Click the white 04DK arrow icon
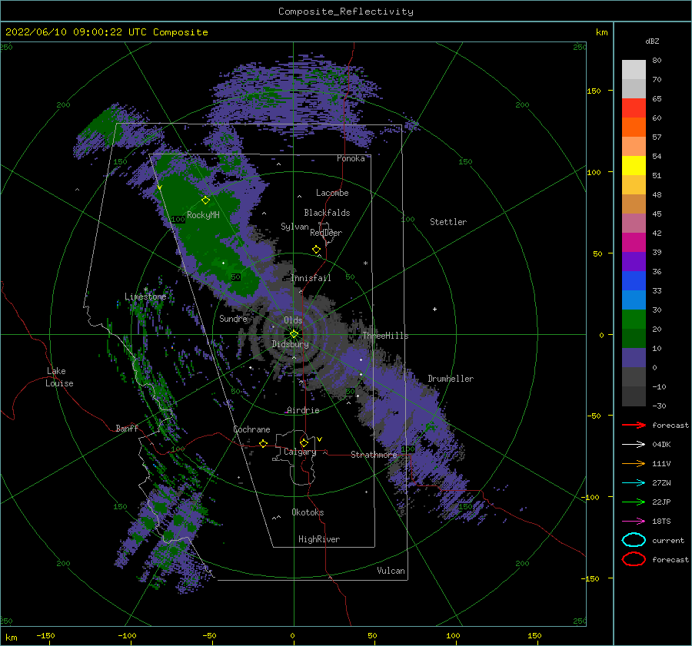 pos(634,445)
